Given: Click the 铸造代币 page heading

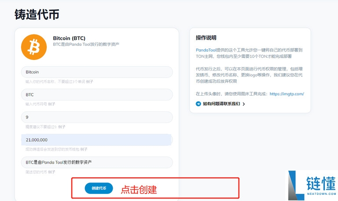Looking at the screenshot, I should (37, 15).
